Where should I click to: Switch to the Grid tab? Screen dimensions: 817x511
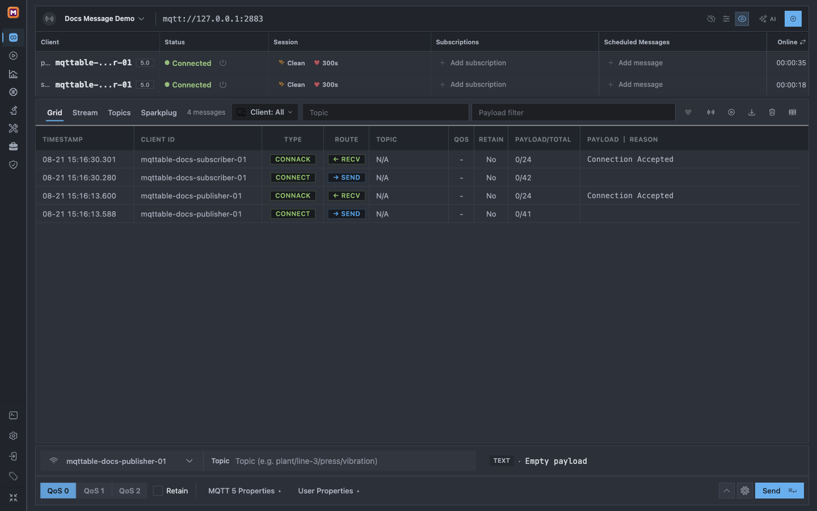click(x=54, y=112)
